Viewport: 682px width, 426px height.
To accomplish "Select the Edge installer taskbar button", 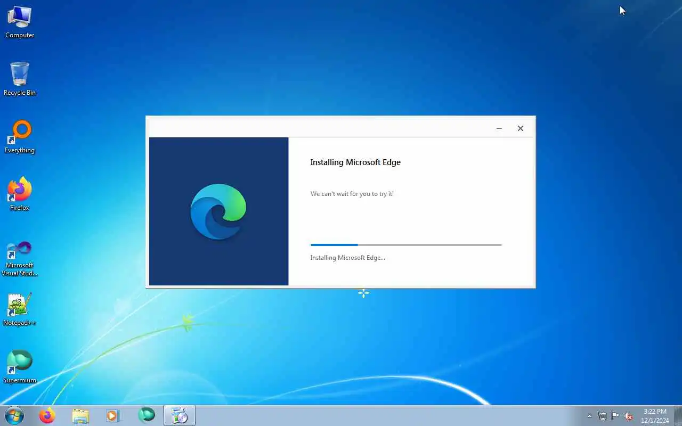I will 180,415.
